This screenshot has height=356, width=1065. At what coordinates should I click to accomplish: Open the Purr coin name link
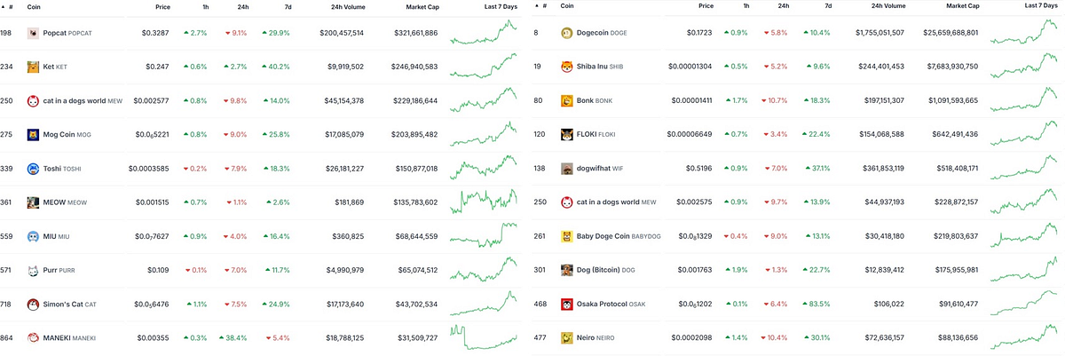click(x=50, y=270)
